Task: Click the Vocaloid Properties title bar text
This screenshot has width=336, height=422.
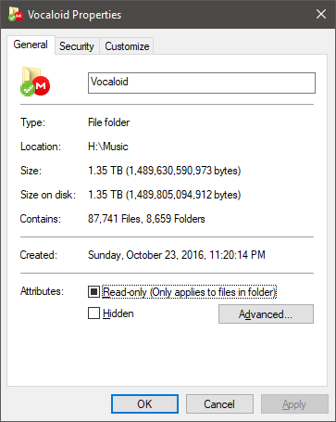Action: tap(74, 15)
